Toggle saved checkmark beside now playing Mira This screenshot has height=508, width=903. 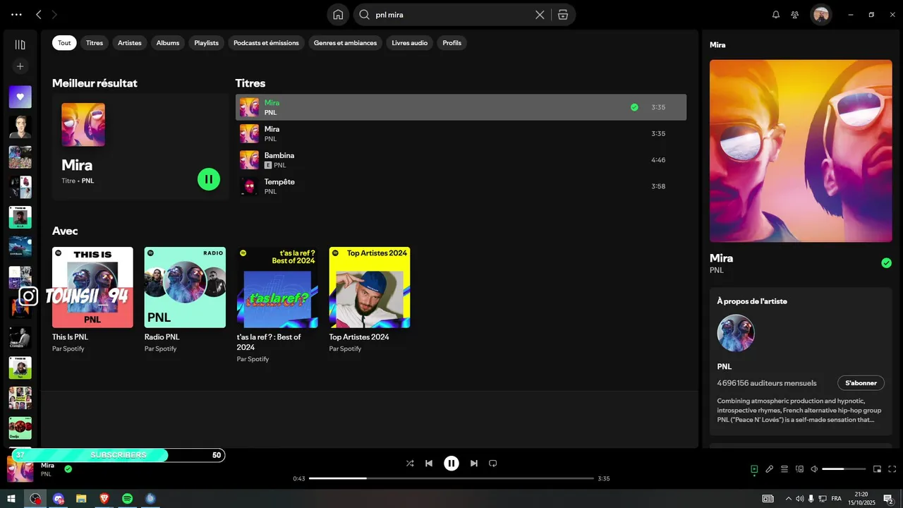68,468
